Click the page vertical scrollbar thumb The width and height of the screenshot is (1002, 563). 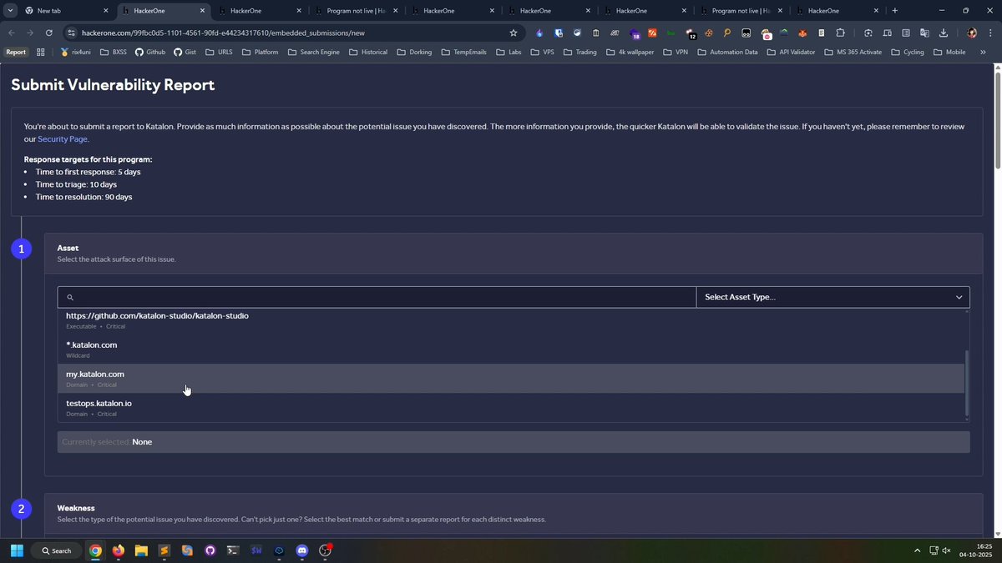coord(997,119)
